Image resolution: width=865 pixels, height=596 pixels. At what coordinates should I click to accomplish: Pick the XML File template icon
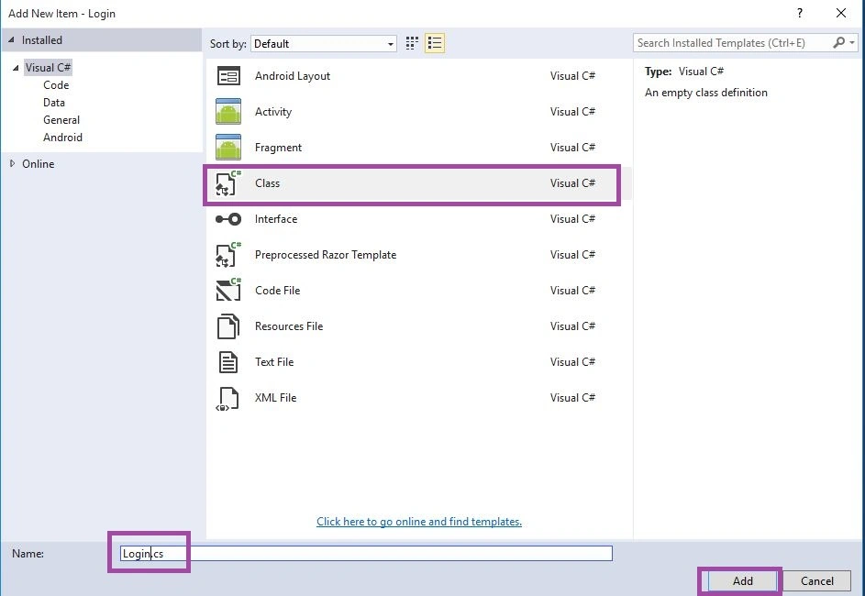(x=228, y=398)
